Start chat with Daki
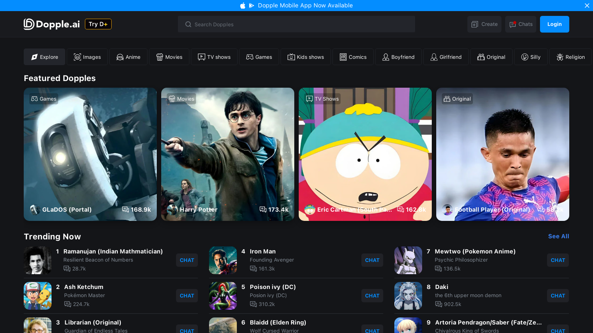 click(x=558, y=296)
